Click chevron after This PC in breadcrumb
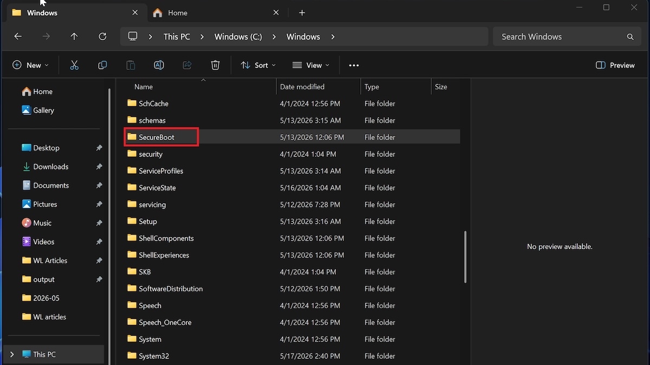Viewport: 650px width, 365px height. [202, 37]
